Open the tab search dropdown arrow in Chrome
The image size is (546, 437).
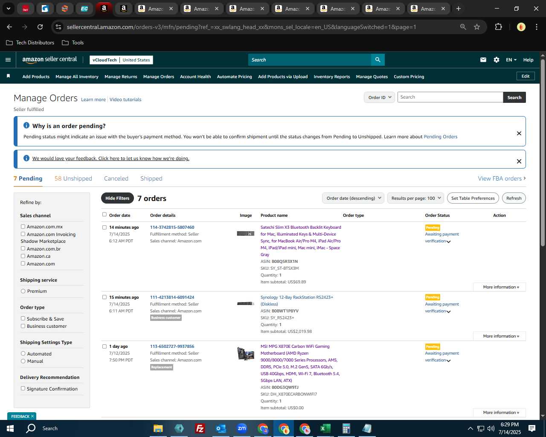[9, 9]
